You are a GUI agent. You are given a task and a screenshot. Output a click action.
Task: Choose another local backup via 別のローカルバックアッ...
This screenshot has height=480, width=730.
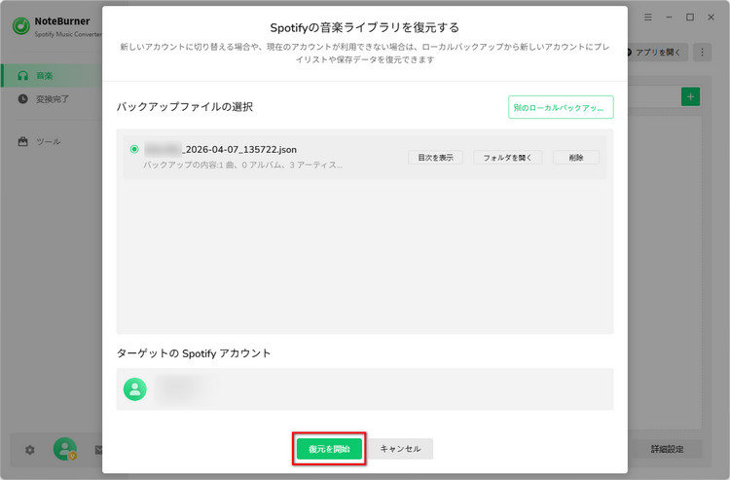coord(561,107)
